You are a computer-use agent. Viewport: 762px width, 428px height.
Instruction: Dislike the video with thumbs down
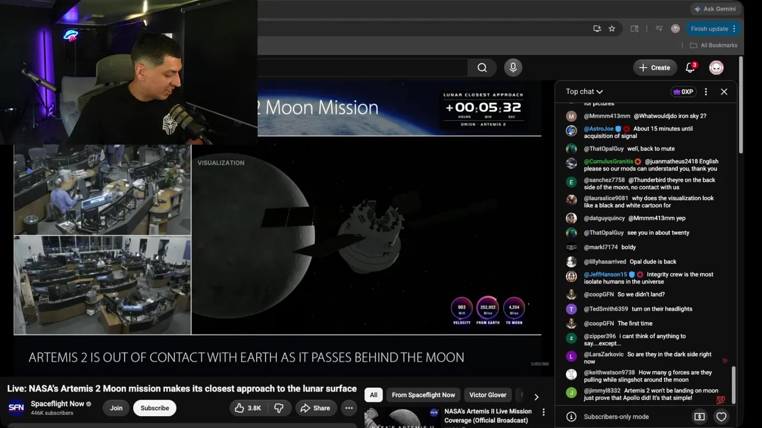(279, 408)
